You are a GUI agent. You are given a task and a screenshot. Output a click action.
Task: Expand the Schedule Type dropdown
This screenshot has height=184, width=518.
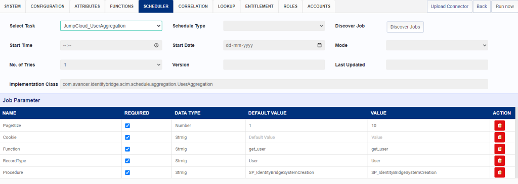[274, 26]
